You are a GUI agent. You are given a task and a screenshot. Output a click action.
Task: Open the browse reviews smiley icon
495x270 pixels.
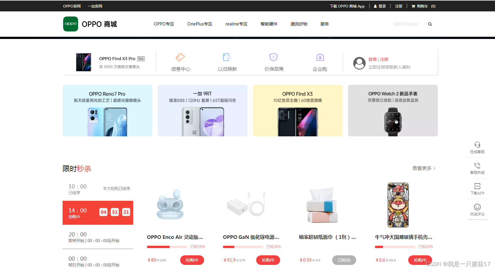point(477,207)
